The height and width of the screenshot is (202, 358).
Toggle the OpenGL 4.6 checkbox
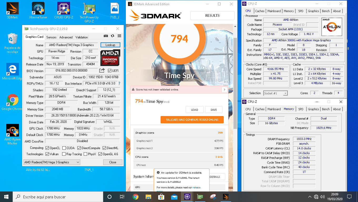pyautogui.click(x=100, y=154)
